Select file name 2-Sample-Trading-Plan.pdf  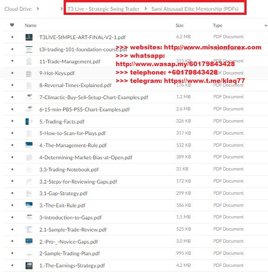[x=70, y=254]
